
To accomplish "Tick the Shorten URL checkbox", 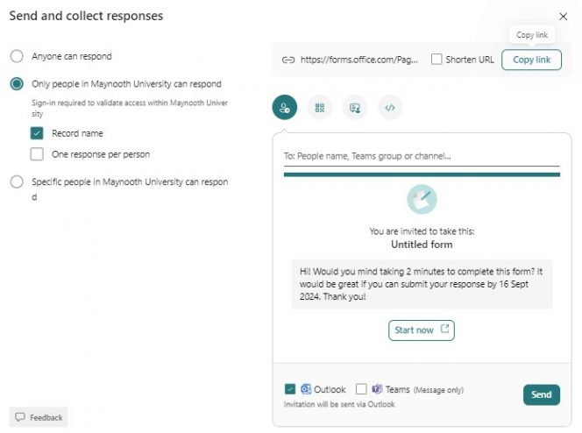I will [x=436, y=60].
